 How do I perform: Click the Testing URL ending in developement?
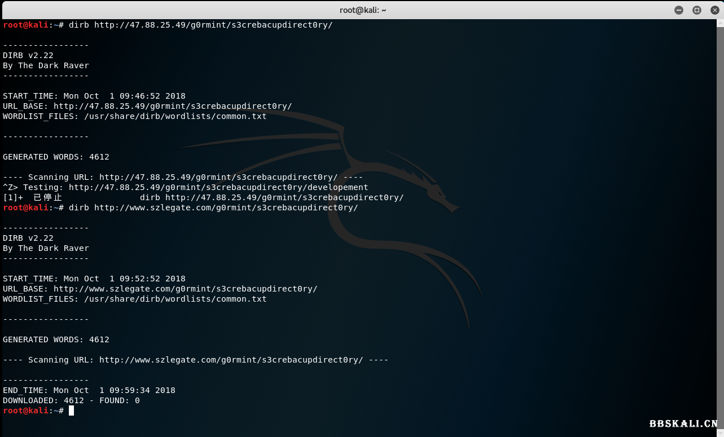coord(218,187)
